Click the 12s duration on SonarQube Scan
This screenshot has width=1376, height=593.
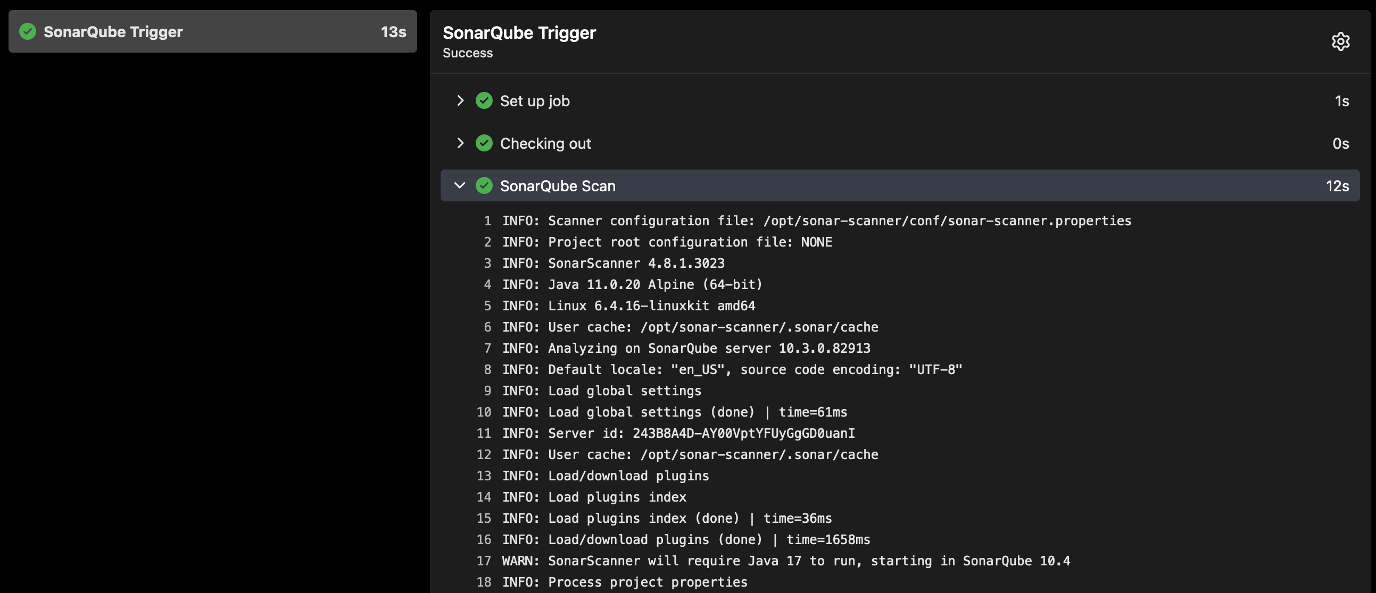pyautogui.click(x=1338, y=185)
